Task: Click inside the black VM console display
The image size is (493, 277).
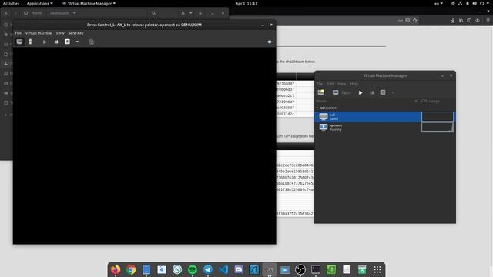Action: point(145,145)
